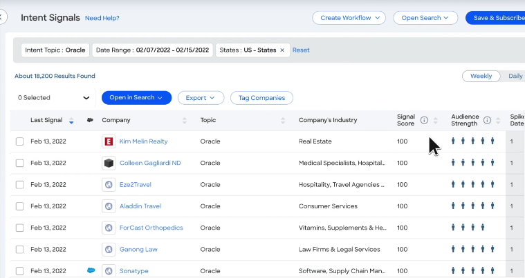Collapse panel with top-left back arrow
Image resolution: width=525 pixels, height=278 pixels.
tap(2, 17)
